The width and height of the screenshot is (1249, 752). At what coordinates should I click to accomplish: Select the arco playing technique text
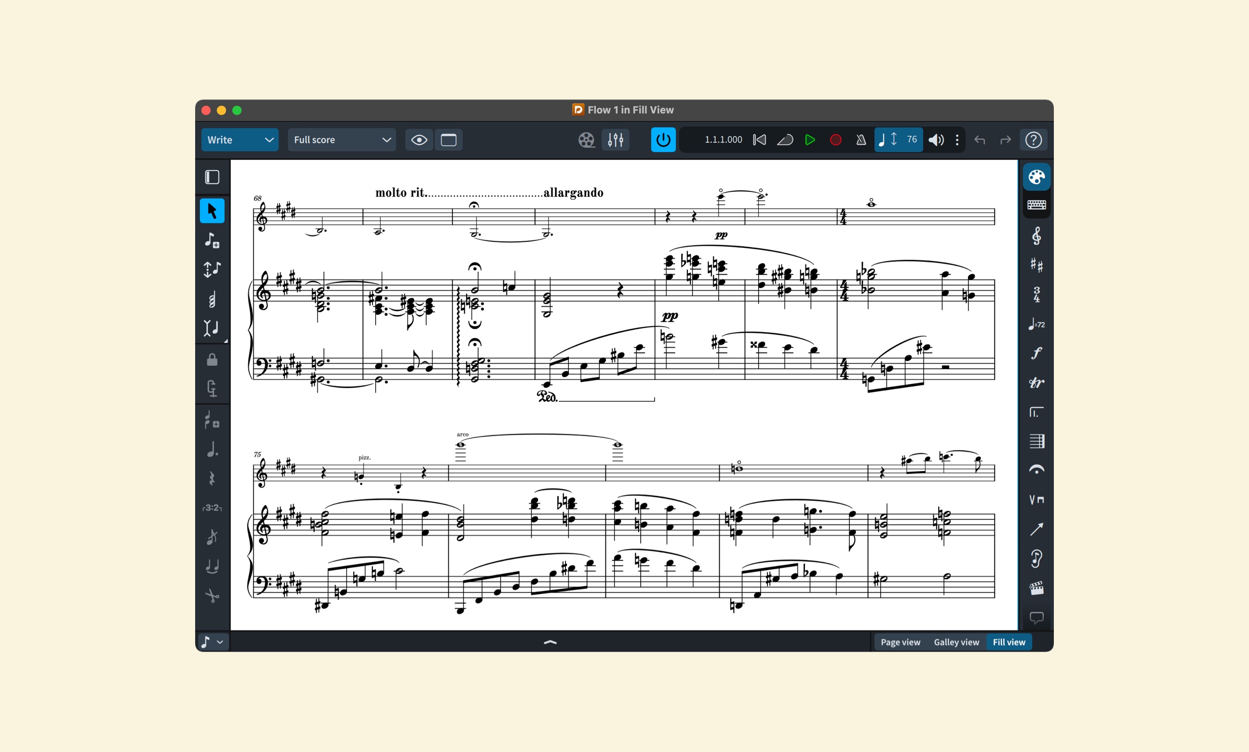[x=463, y=435]
